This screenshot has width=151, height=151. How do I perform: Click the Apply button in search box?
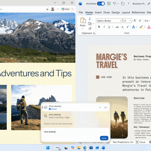104,138
